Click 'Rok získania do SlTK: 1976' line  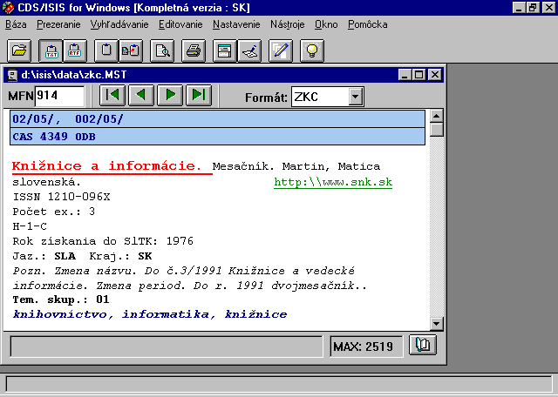103,241
